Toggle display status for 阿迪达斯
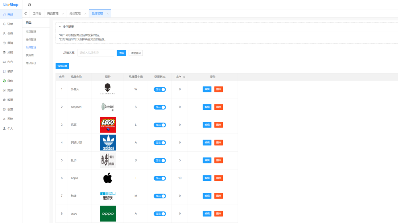 (x=160, y=143)
